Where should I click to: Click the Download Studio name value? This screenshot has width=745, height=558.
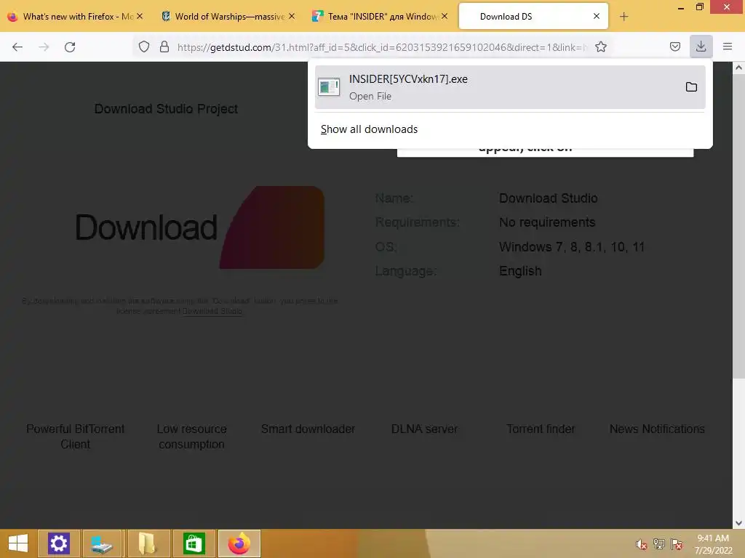[x=549, y=198]
